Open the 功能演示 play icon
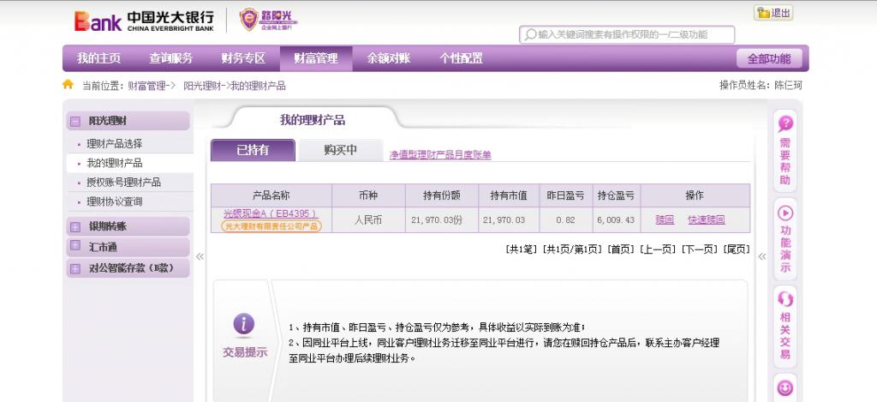The image size is (877, 402). (x=785, y=213)
